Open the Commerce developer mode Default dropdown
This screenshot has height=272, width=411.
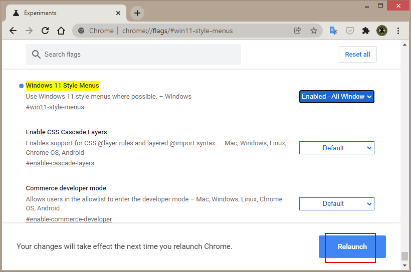coord(336,203)
